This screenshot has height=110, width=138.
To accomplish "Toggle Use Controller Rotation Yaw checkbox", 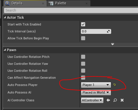I will coord(83,64).
